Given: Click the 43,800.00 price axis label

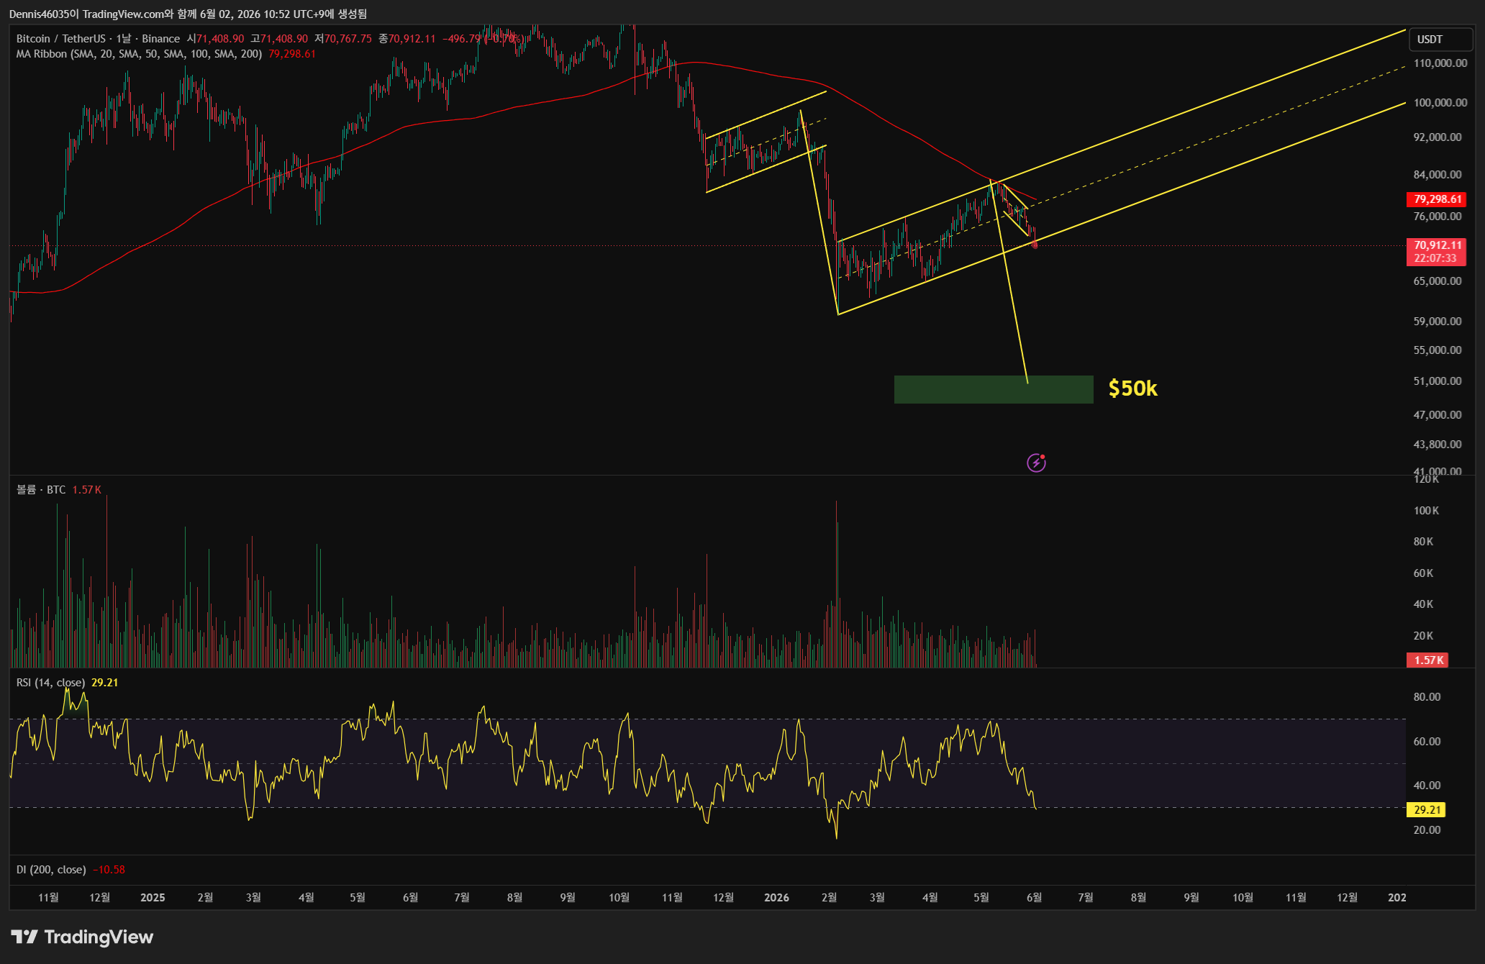Looking at the screenshot, I should coord(1438,445).
